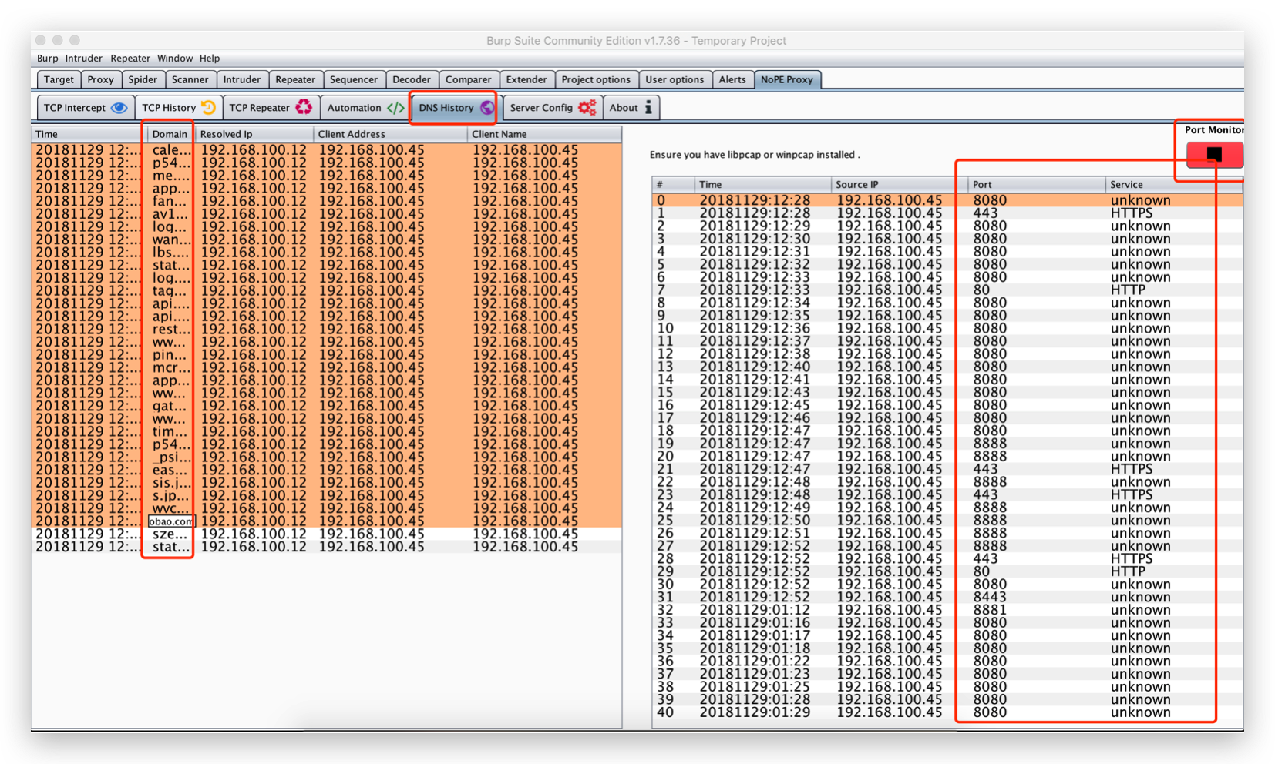Click the obao.com domain cell
This screenshot has width=1275, height=764.
170,521
